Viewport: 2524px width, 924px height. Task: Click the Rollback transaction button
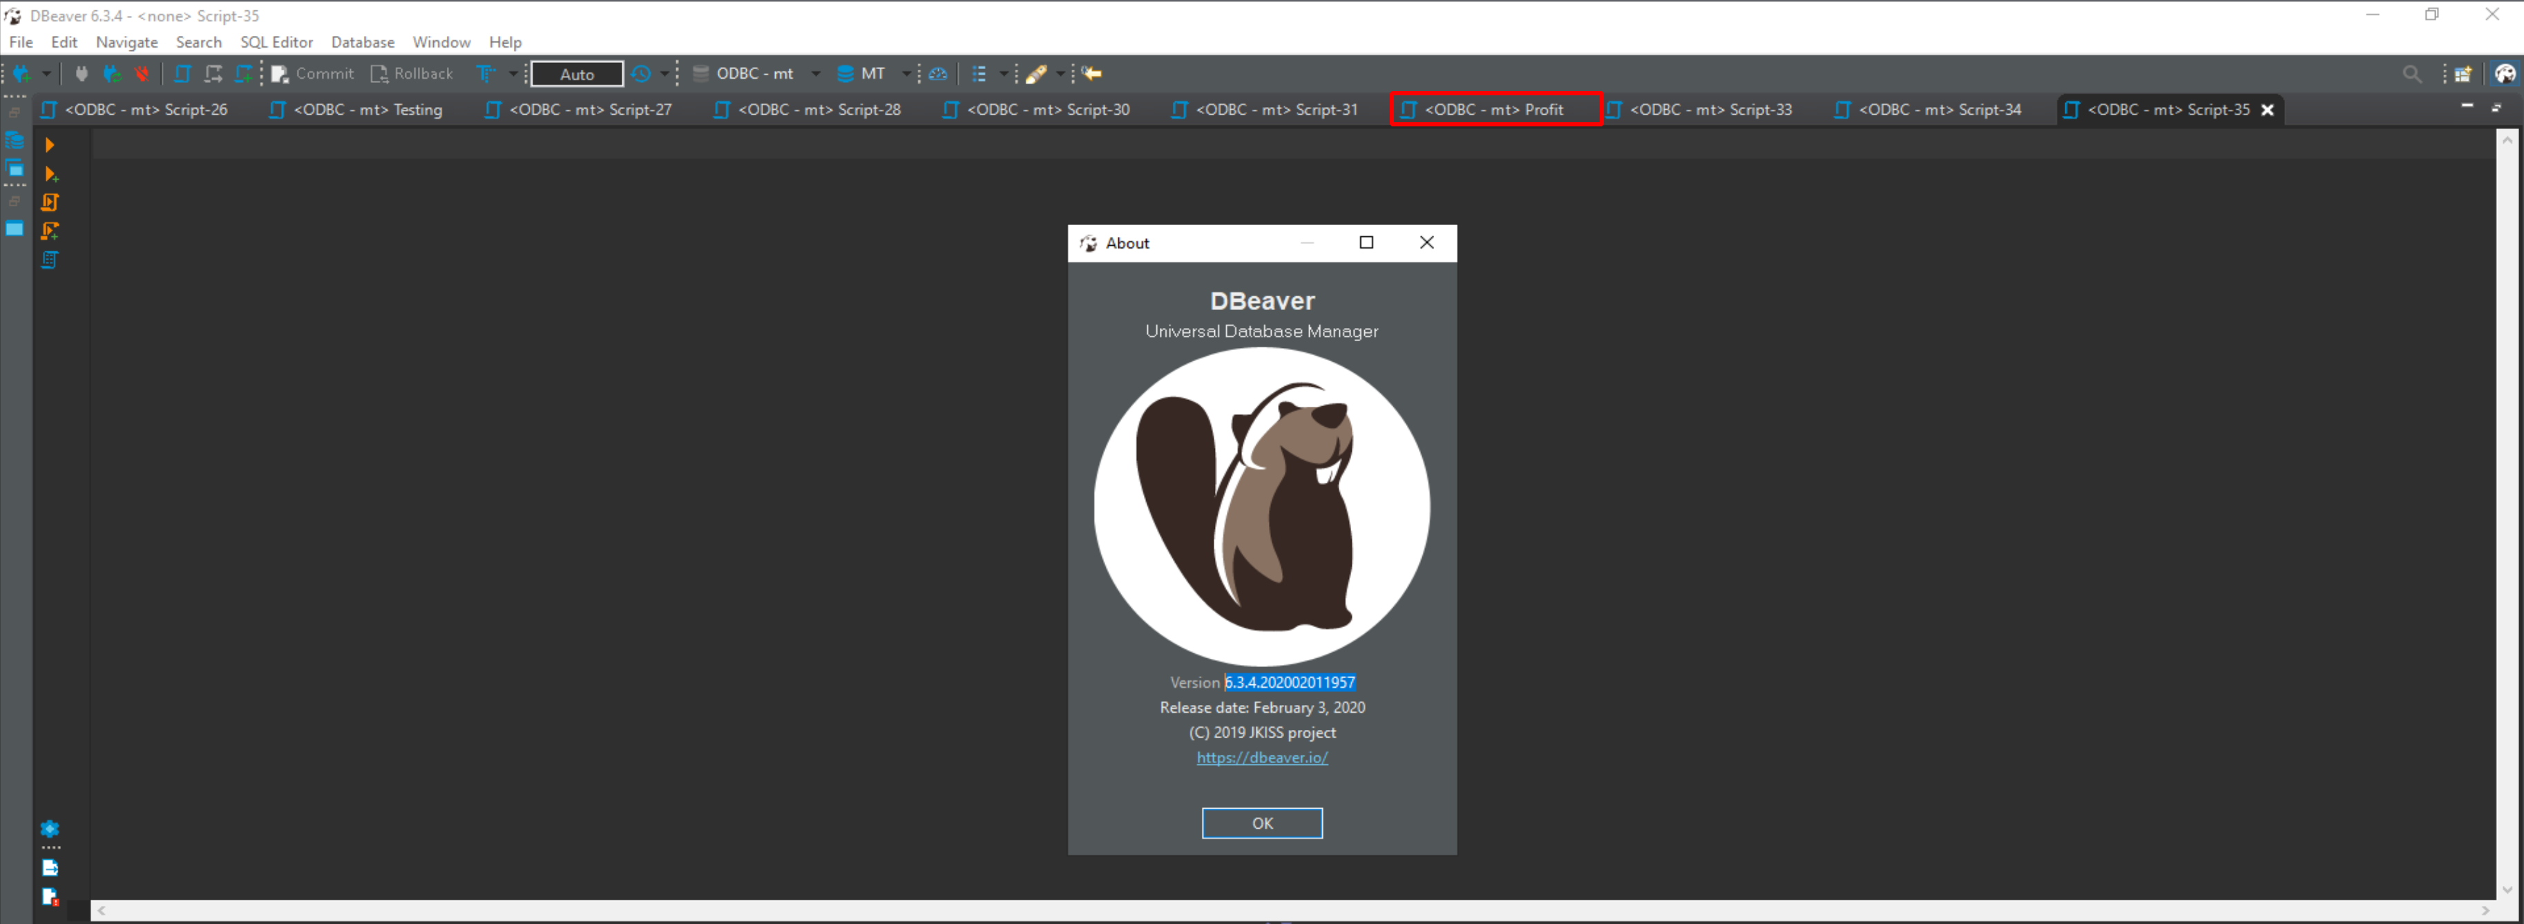click(x=412, y=73)
